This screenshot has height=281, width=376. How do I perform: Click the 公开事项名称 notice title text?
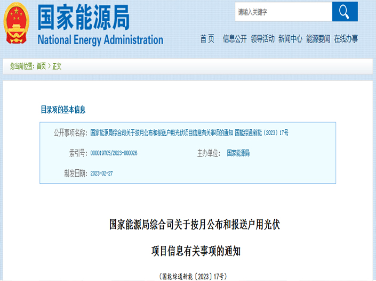point(189,133)
